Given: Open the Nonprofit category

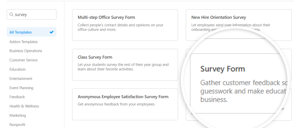Looking at the screenshot, I should [17, 125].
